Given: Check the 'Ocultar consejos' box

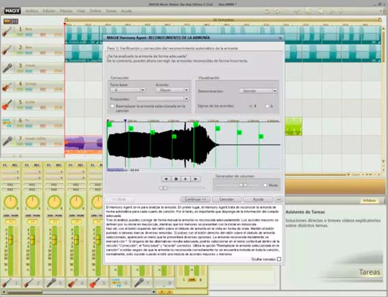Looking at the screenshot, I should click(279, 259).
